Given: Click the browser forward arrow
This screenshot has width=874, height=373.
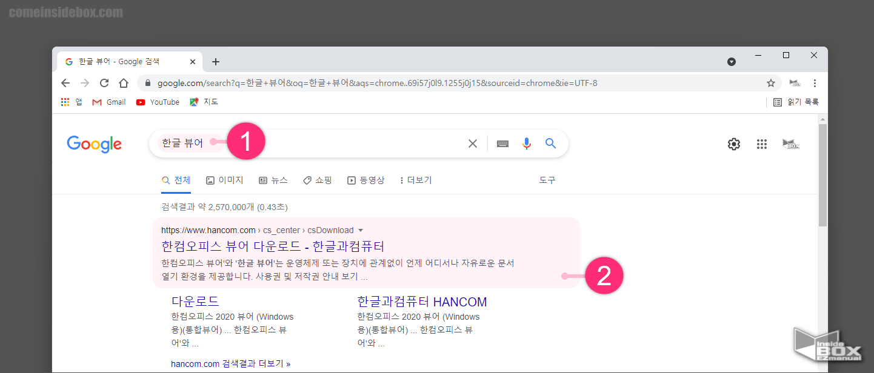Looking at the screenshot, I should pos(85,83).
